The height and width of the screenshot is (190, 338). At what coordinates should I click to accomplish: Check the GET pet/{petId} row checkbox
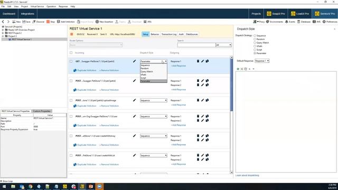coord(71,61)
